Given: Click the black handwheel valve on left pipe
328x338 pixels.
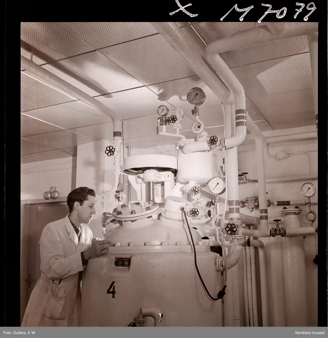Looking at the screenshot, I should click(x=110, y=151).
